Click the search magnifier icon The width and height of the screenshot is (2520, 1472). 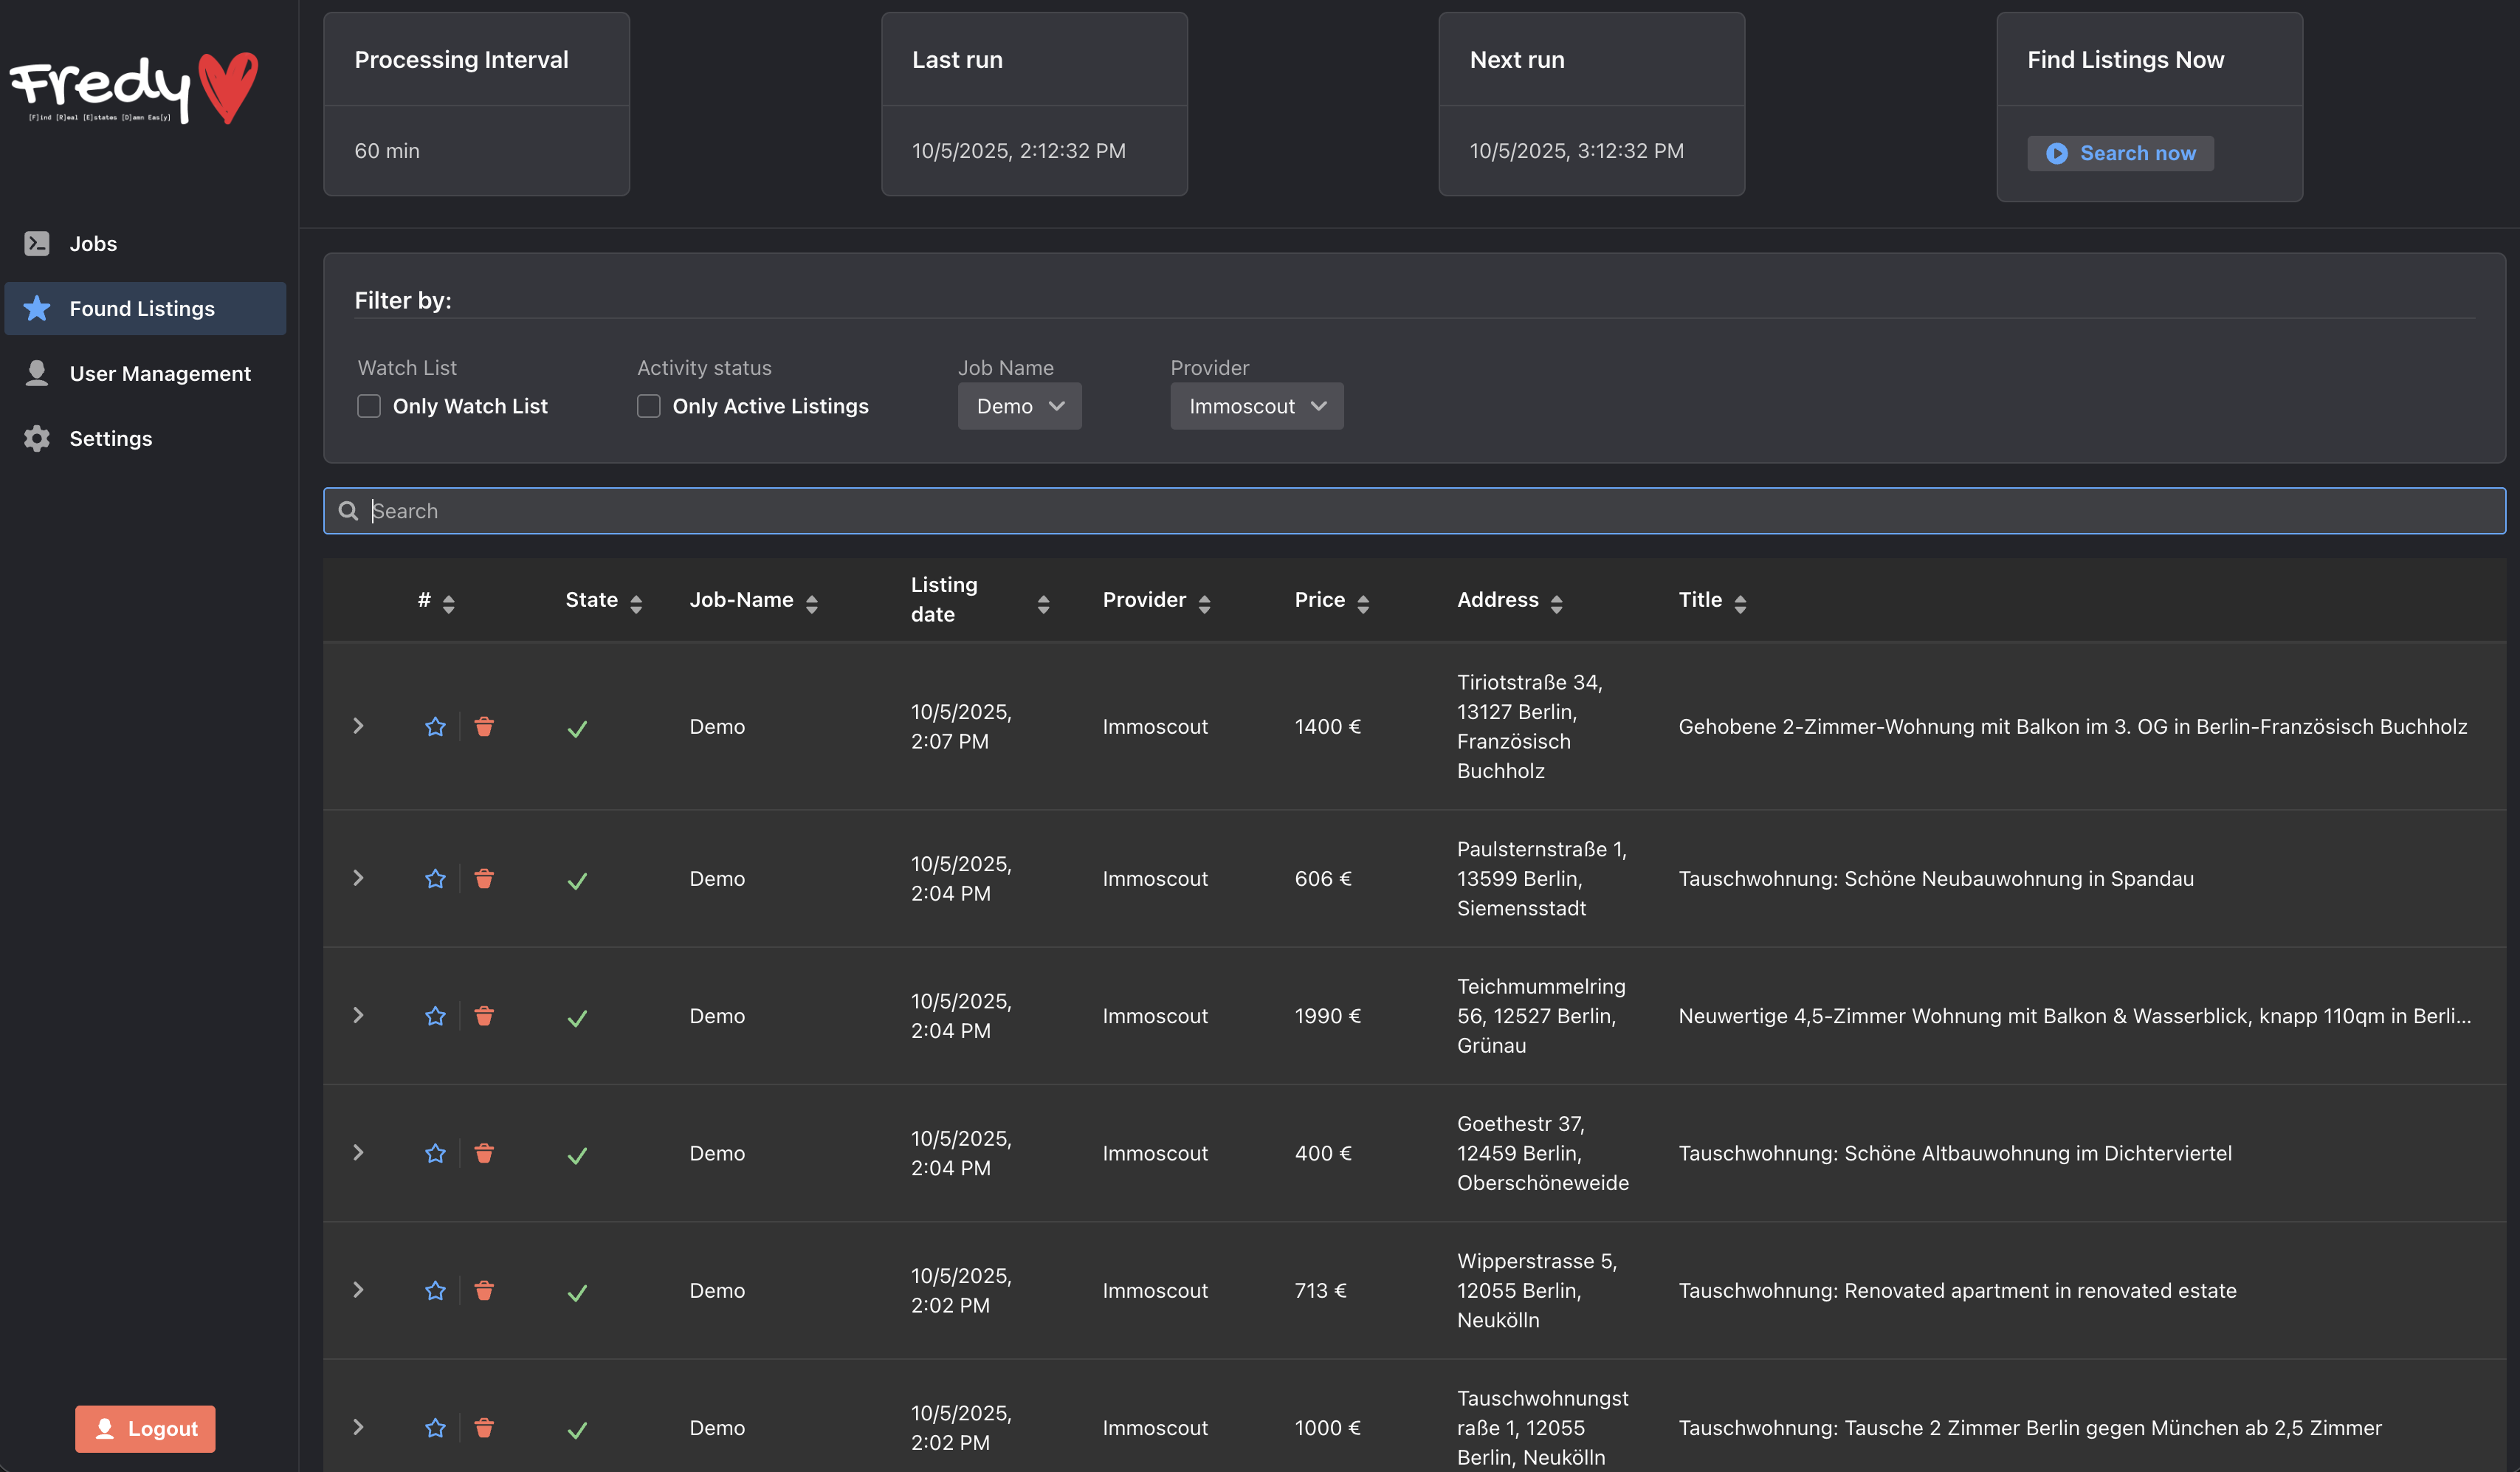[348, 511]
